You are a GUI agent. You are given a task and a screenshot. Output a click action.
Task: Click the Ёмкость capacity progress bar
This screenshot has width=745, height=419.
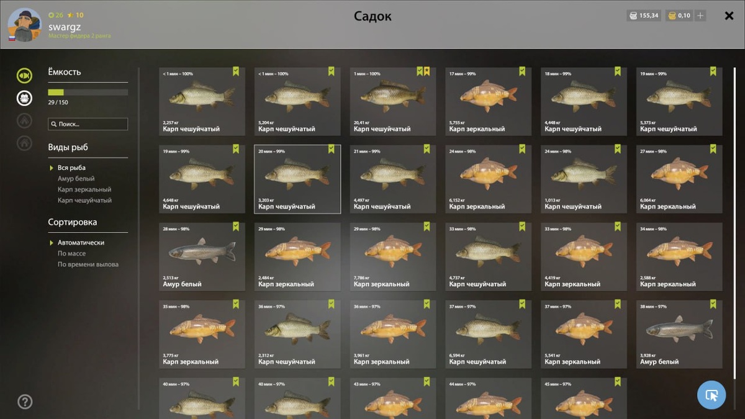point(88,92)
